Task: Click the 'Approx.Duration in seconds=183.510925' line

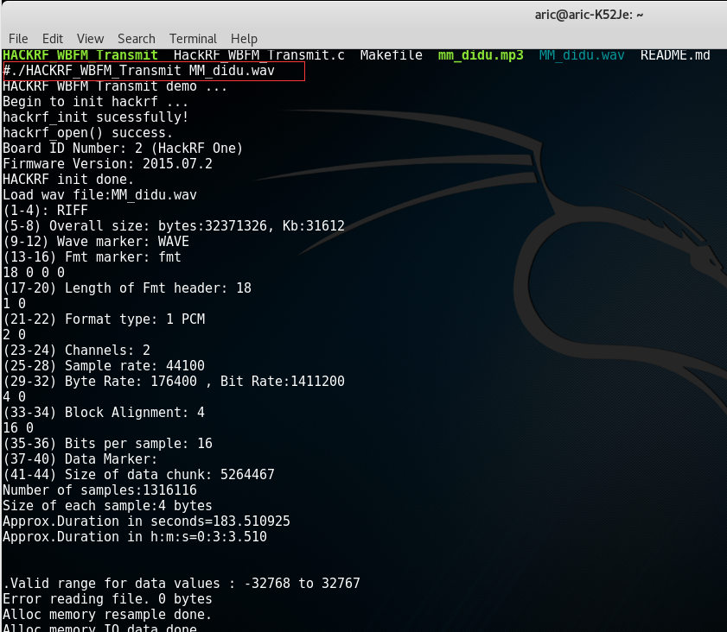Action: (x=146, y=521)
